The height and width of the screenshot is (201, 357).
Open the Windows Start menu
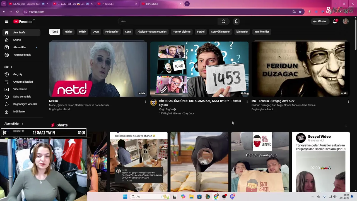125,197
